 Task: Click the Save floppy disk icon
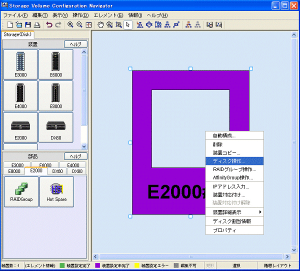(28, 24)
